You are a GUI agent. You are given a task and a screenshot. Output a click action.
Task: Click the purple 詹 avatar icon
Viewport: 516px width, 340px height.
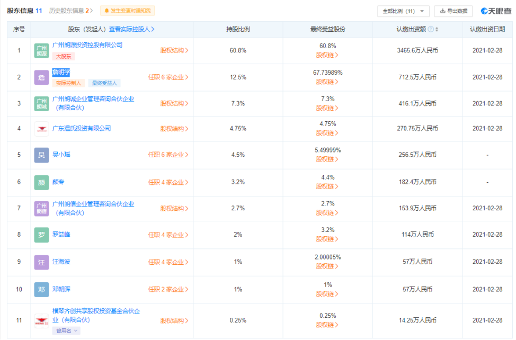tap(41, 78)
